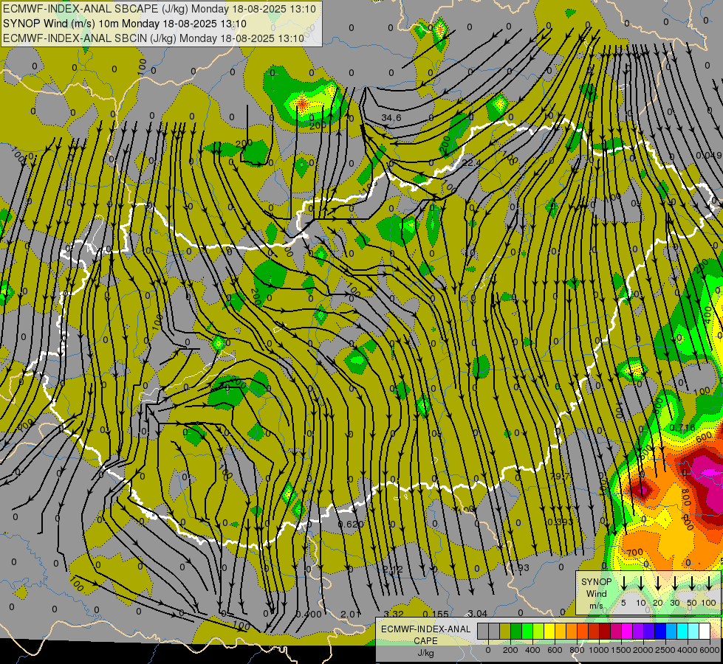Pick the pure yellow CAPE legend swatch

549,632
